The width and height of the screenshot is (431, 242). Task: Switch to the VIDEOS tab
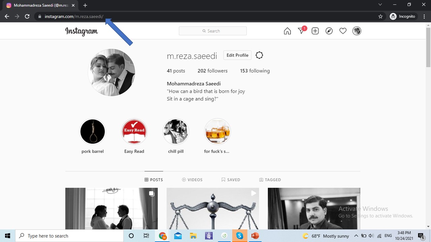click(x=192, y=179)
